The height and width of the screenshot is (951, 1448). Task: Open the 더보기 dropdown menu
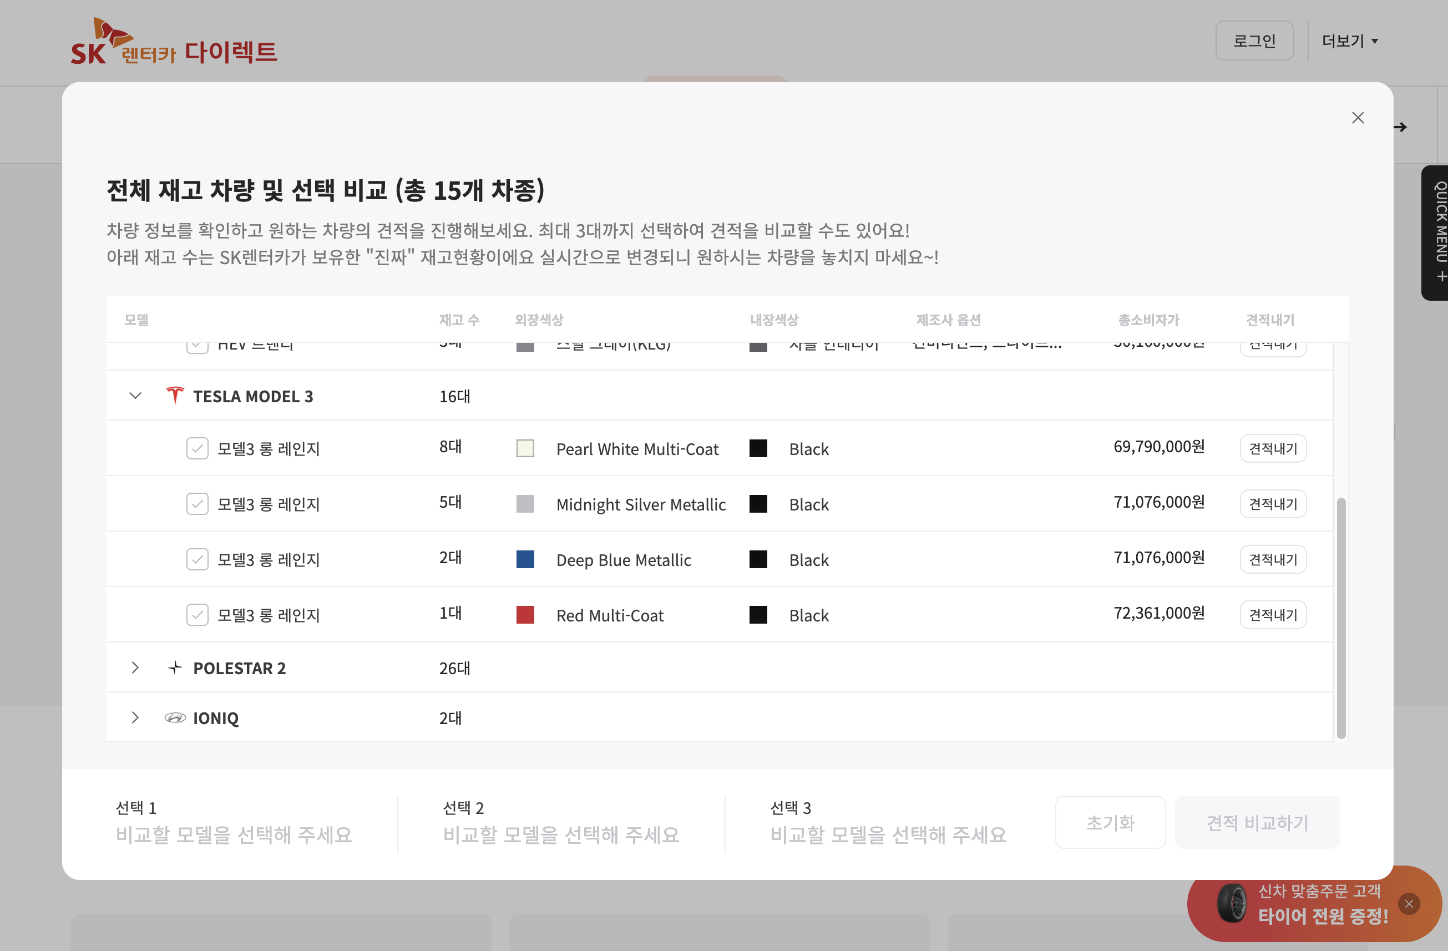tap(1349, 41)
